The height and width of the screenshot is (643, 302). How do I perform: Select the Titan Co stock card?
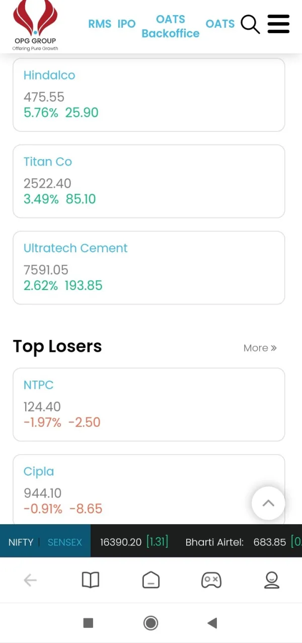148,181
